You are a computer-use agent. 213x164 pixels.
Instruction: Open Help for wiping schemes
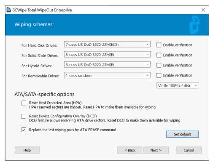[x=27, y=150]
